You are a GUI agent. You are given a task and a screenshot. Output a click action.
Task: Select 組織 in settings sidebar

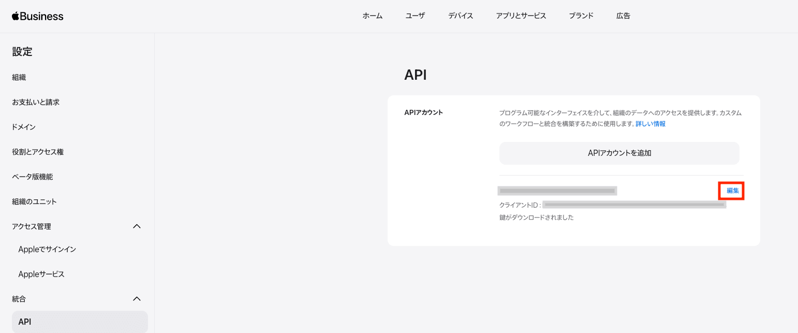click(19, 77)
